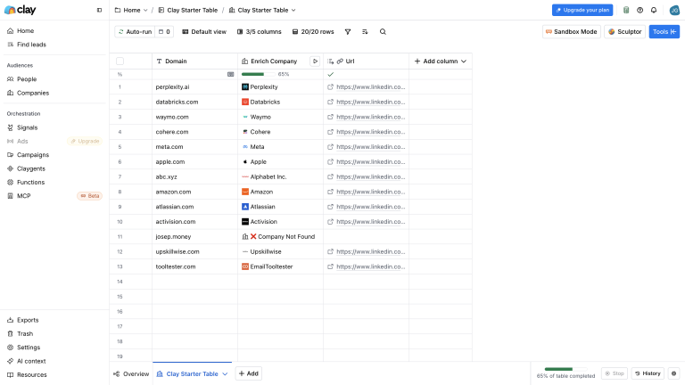The height and width of the screenshot is (385, 685).
Task: Click the Stop button
Action: pos(615,373)
